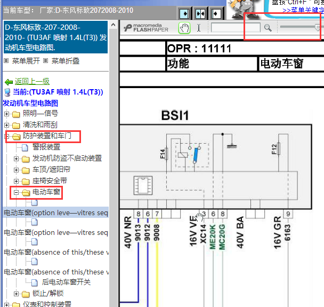This screenshot has width=324, height=307.
Task: Expand the 照明—信号 tree node
Action: (6, 114)
